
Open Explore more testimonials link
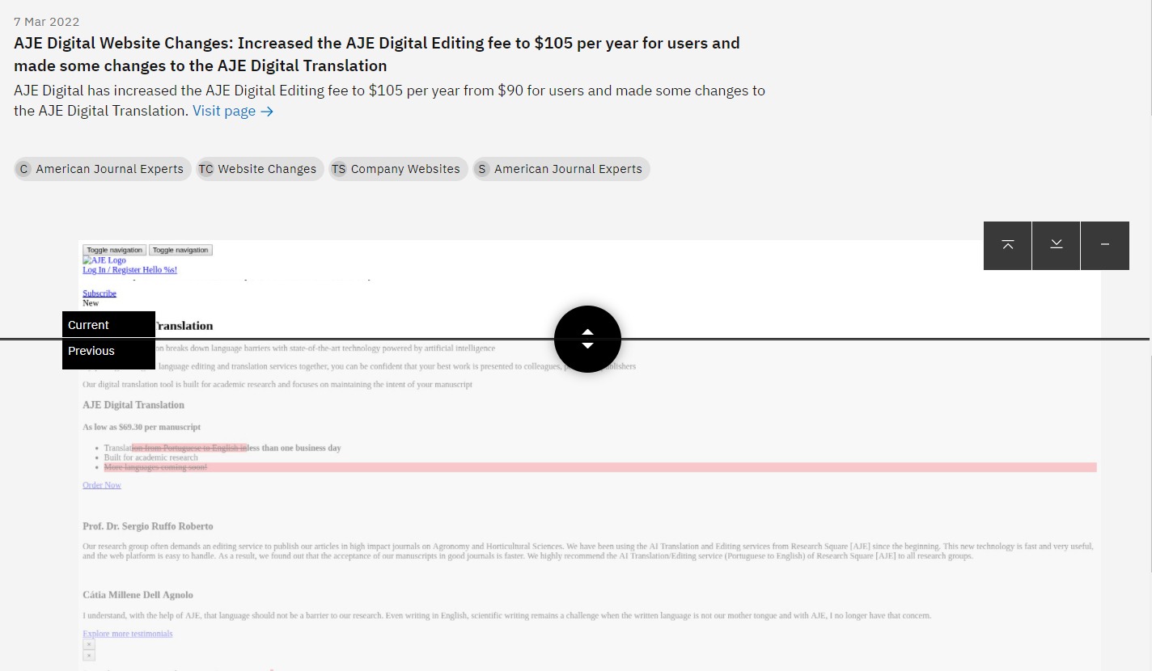[x=128, y=634]
